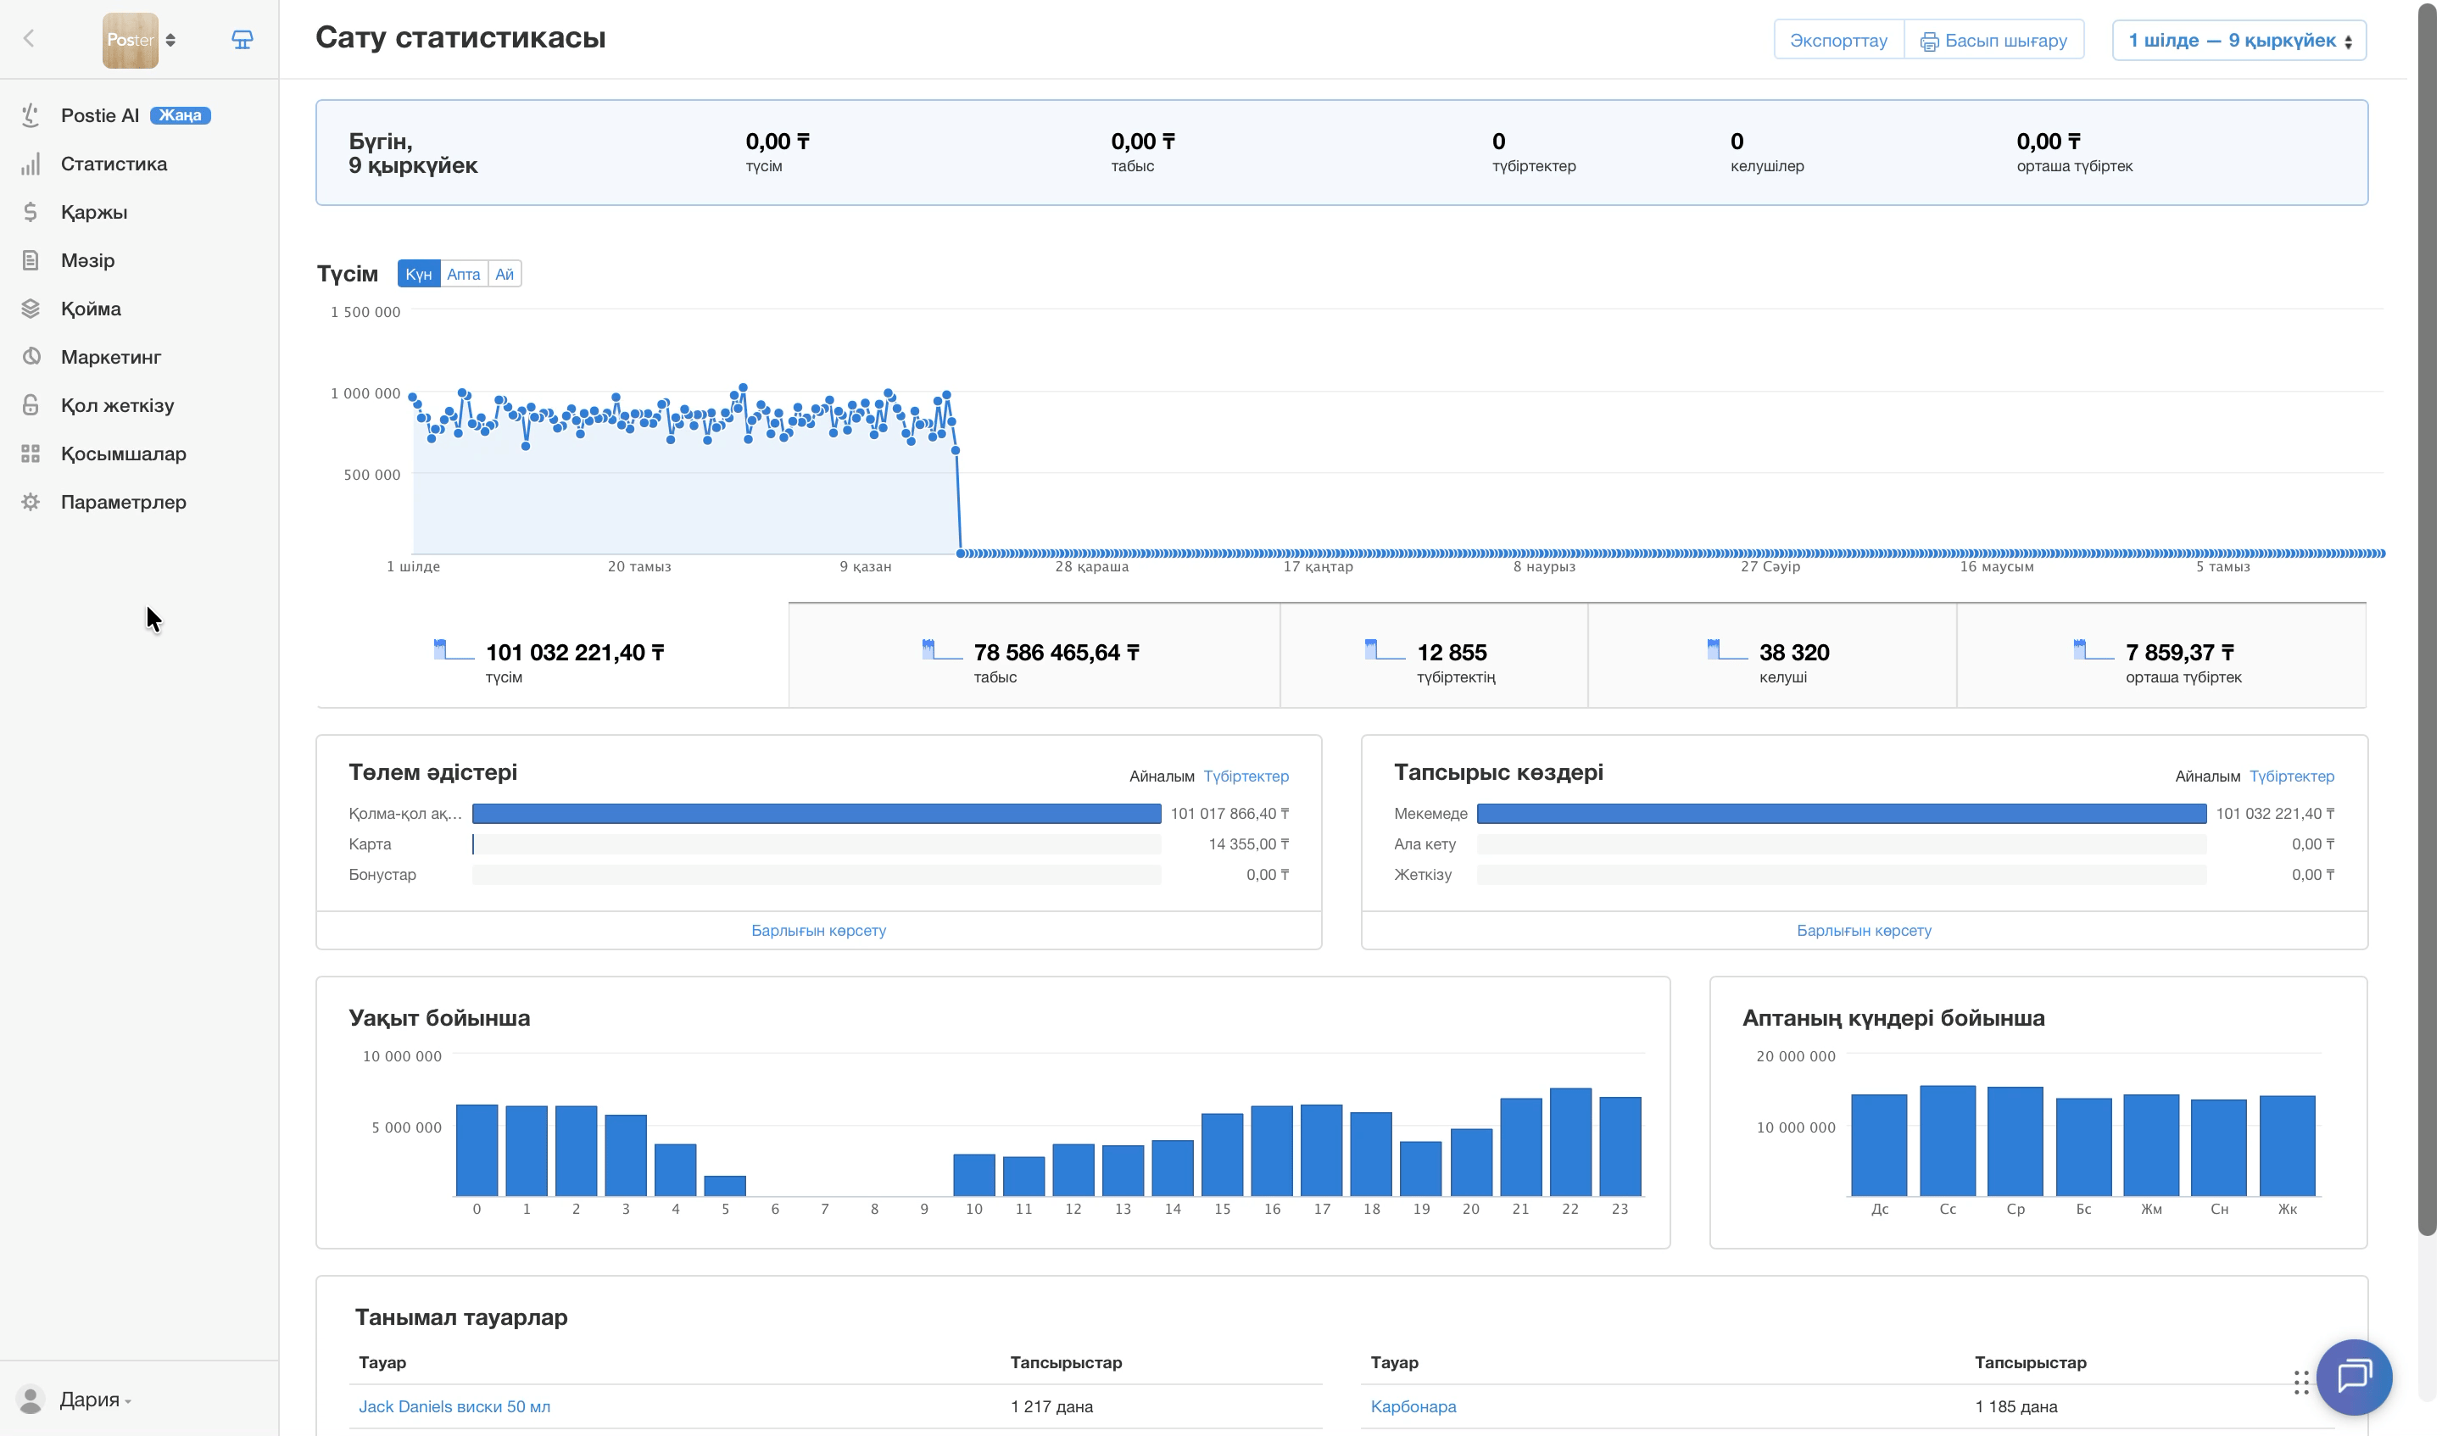
Task: Click the mini chart icon beside түсім total
Action: click(454, 649)
